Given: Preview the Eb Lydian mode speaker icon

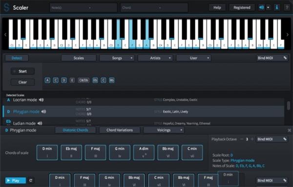Looking at the screenshot, I should pyautogui.click(x=40, y=123).
